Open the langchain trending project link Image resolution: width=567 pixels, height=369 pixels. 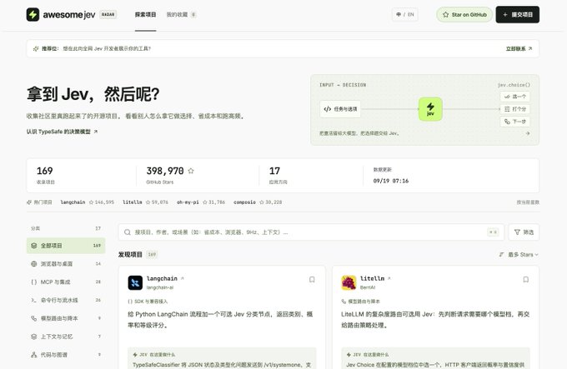click(x=88, y=202)
